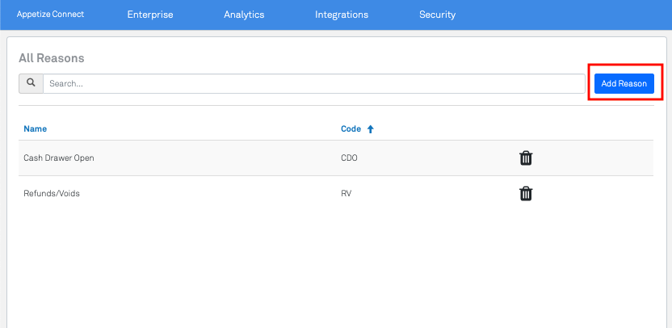
Task: Select the Integrations menu
Action: [x=342, y=15]
